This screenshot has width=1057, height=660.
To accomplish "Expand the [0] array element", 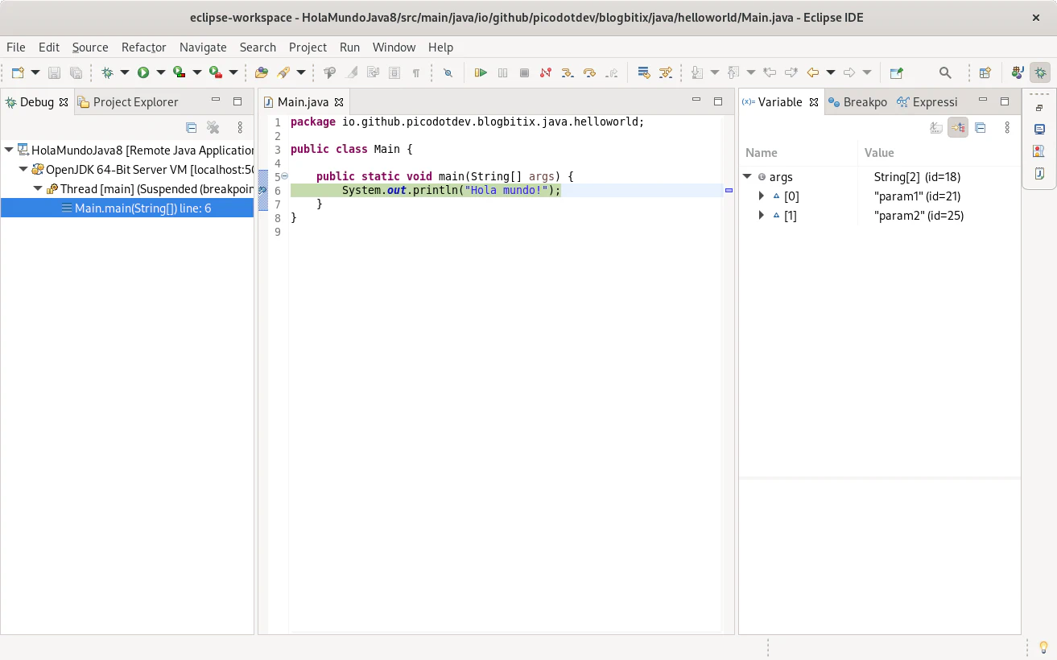I will pos(762,196).
